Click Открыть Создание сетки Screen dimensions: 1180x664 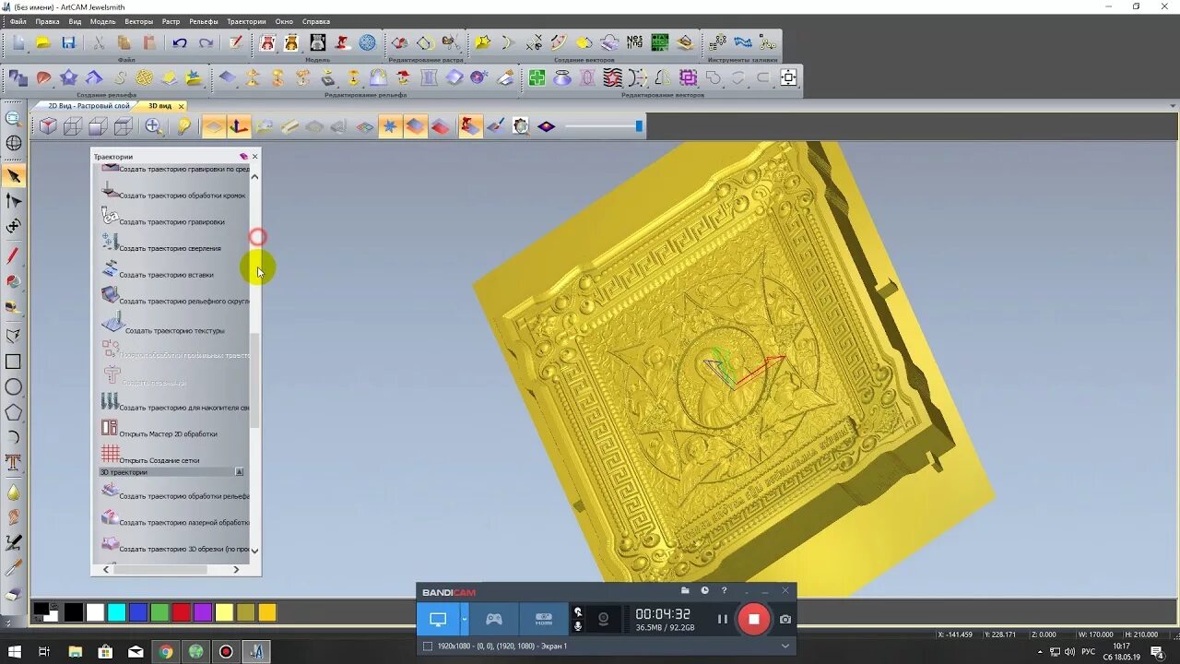click(x=159, y=460)
